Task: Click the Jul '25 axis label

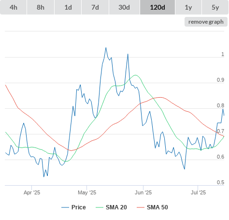Action: pos(198,192)
